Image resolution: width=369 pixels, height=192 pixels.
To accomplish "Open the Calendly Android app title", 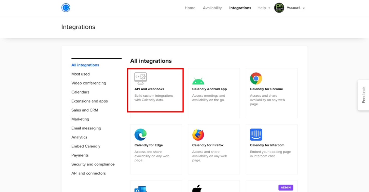I will (209, 89).
